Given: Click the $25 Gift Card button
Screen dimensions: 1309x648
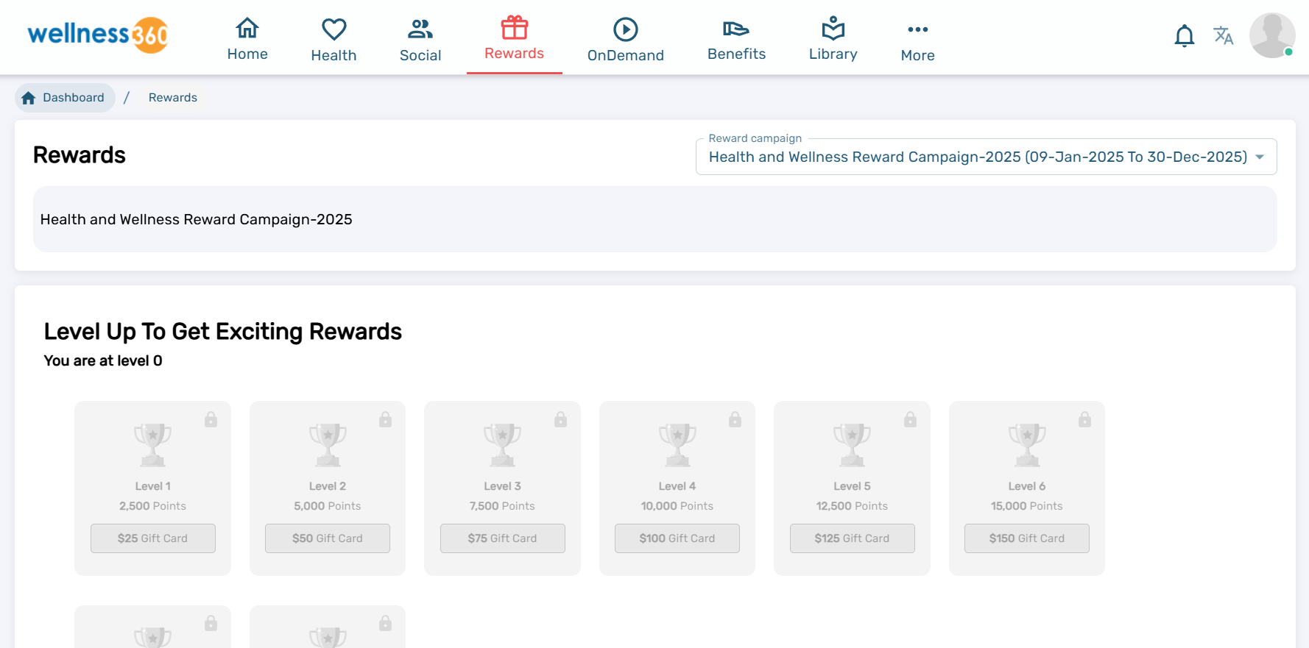Looking at the screenshot, I should (x=152, y=538).
